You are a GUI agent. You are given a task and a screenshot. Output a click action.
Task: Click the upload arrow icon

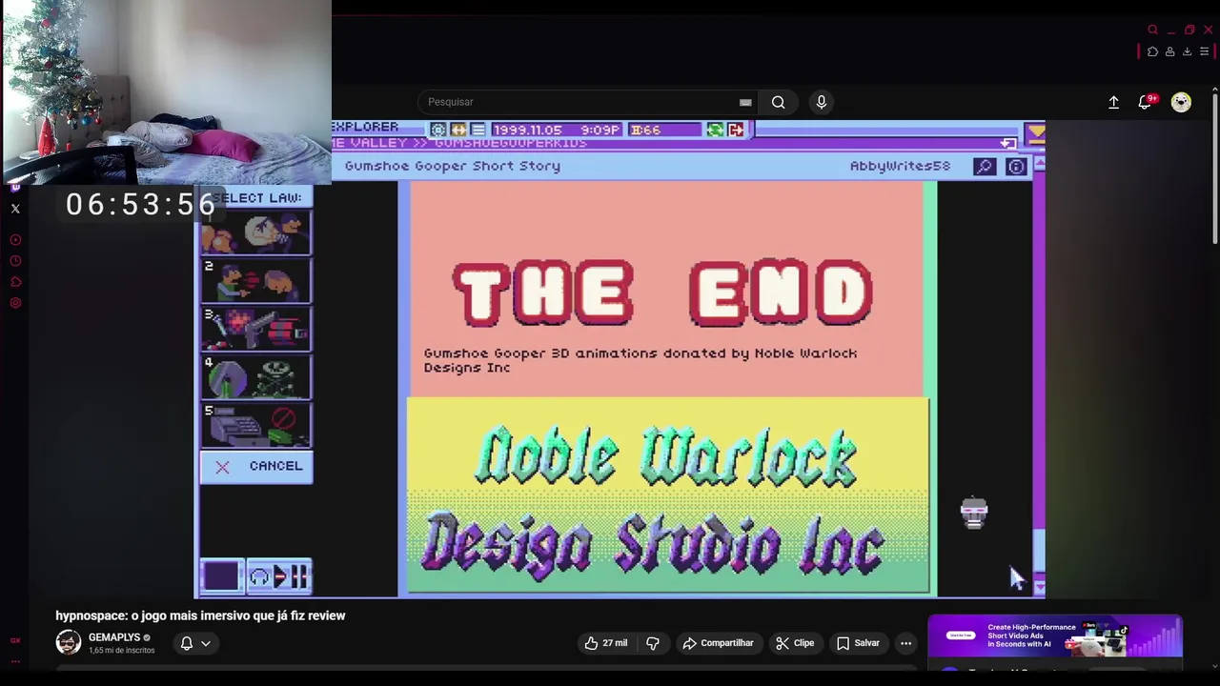tap(1113, 102)
